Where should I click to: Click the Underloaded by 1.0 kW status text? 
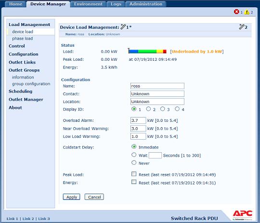[x=197, y=52]
